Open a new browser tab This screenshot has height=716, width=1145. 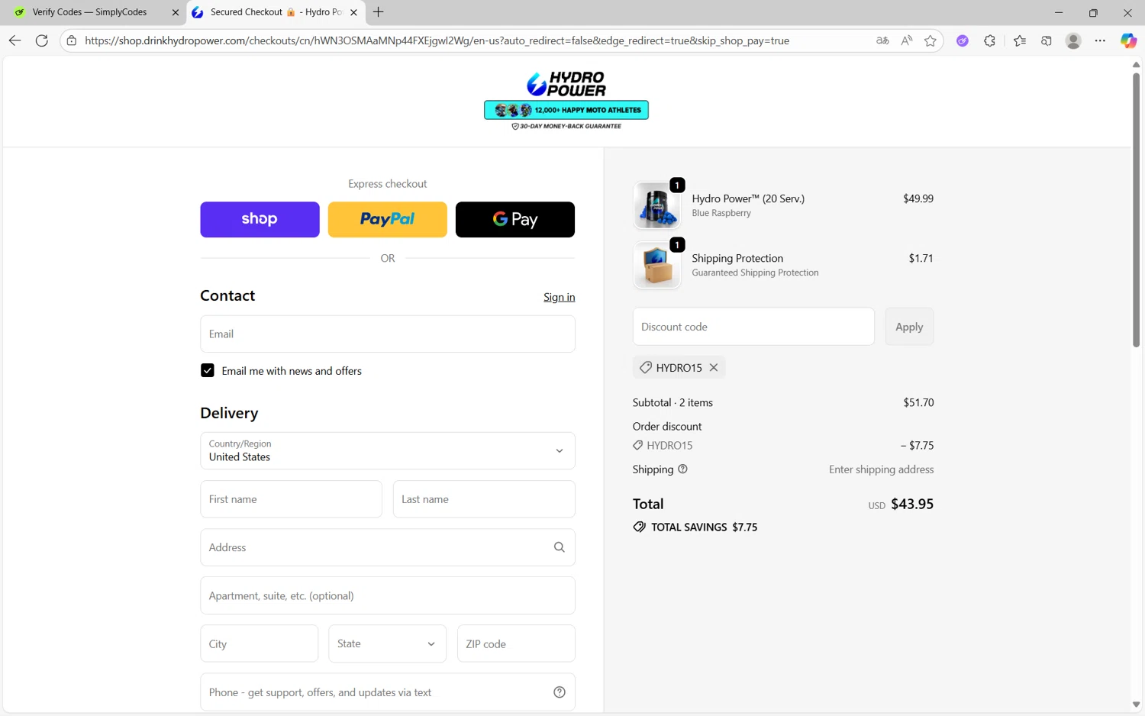(x=379, y=12)
